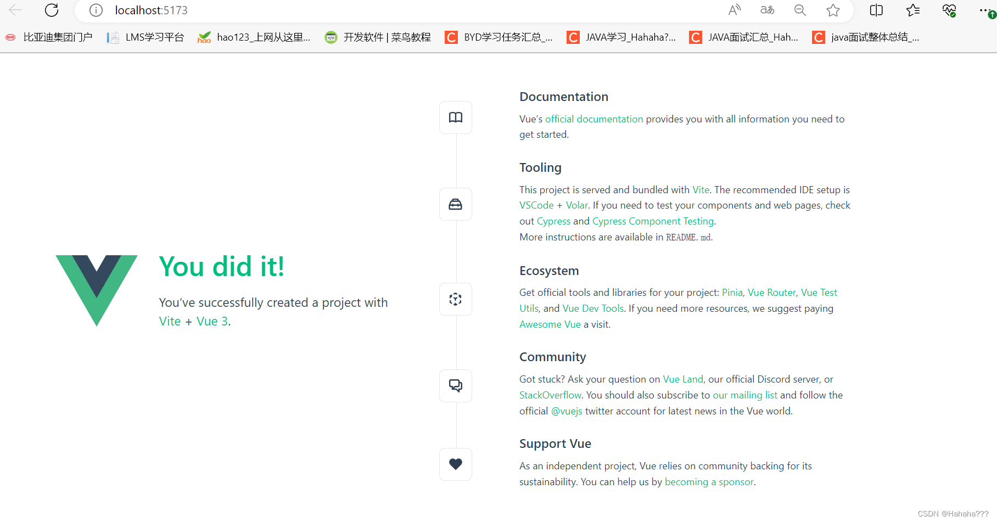
Task: Open the official documentation link
Action: 594,119
